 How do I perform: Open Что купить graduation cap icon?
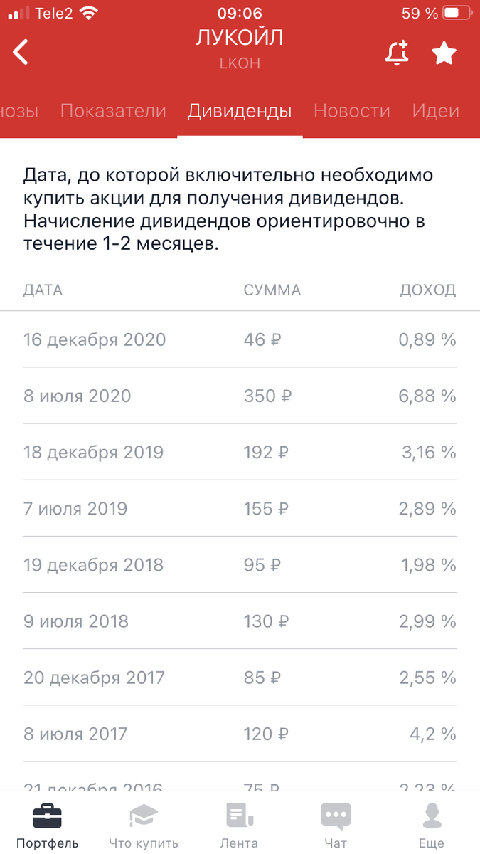pos(144,816)
